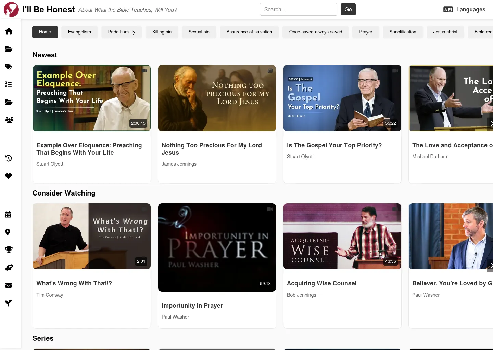Open Importunity in Prayer thumbnail
The height and width of the screenshot is (350, 493).
click(217, 247)
